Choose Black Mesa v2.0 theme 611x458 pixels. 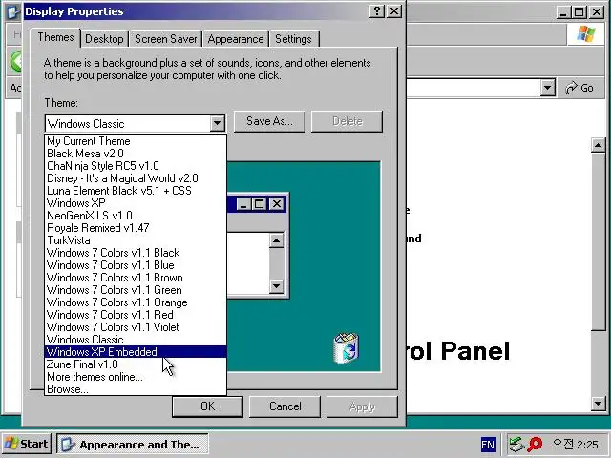tap(136, 154)
